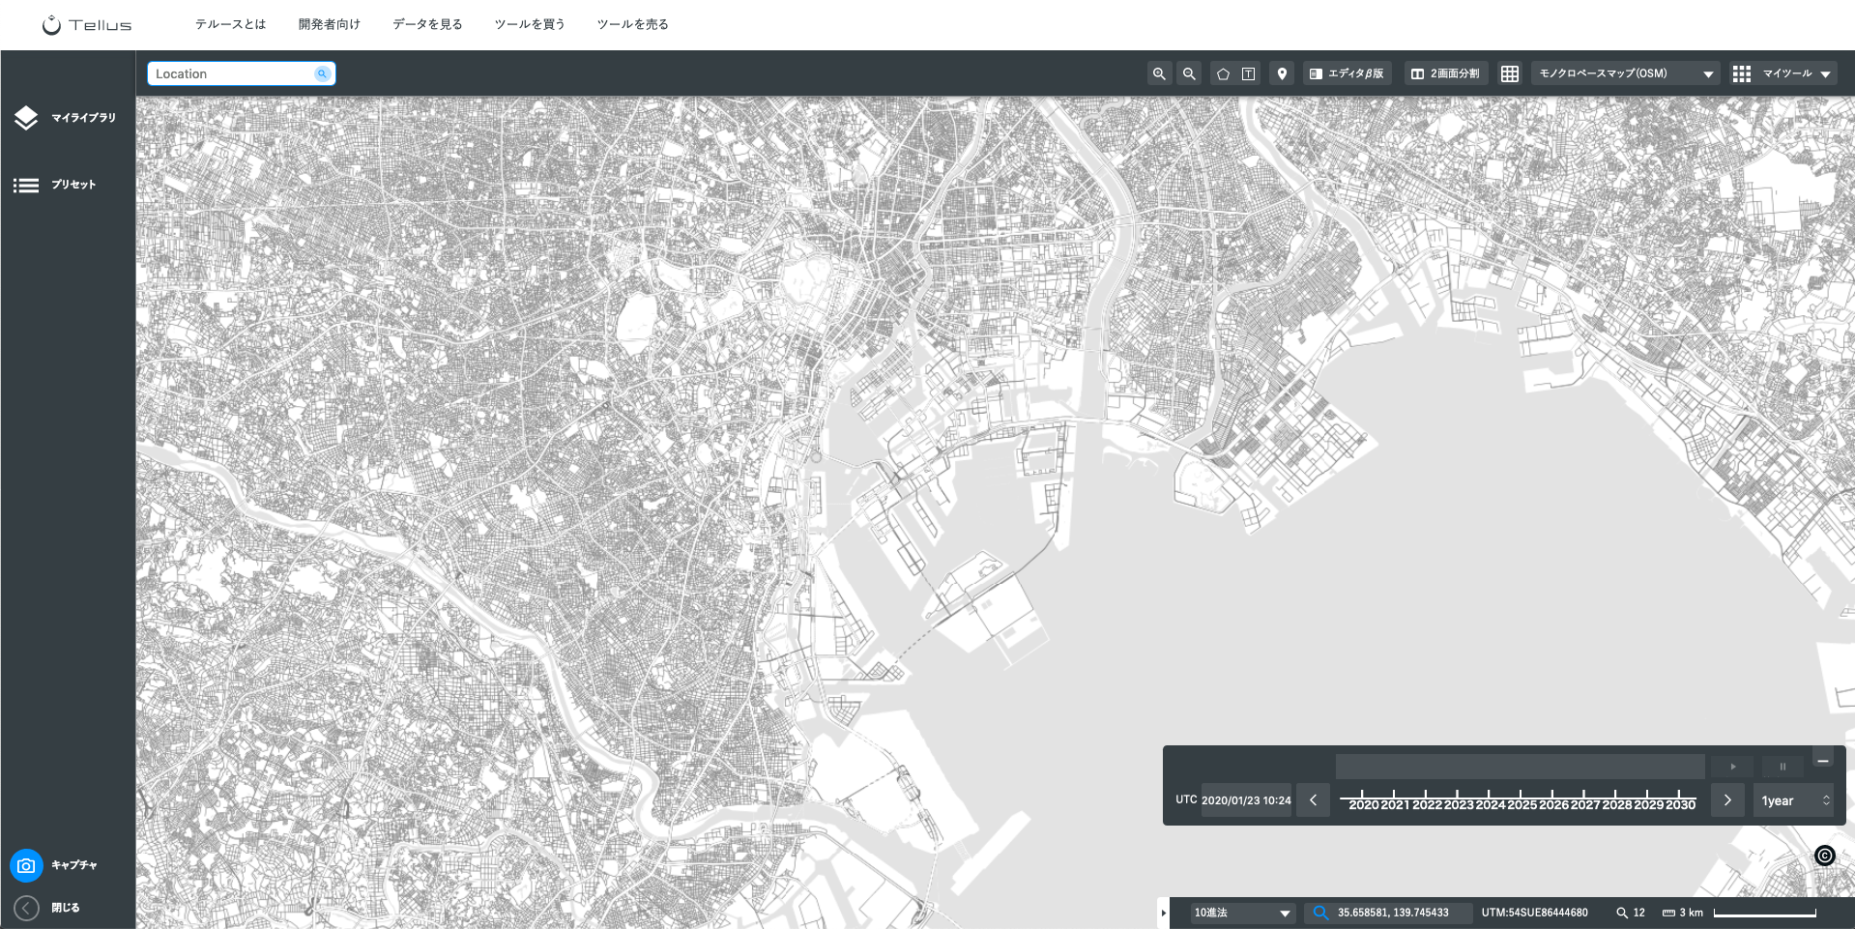Click the Location search field
Image resolution: width=1855 pixels, height=929 pixels.
pyautogui.click(x=232, y=73)
